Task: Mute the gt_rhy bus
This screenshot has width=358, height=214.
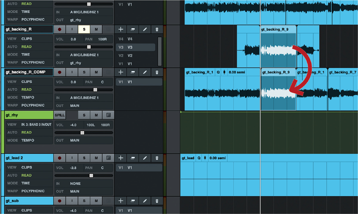Action: [96, 115]
